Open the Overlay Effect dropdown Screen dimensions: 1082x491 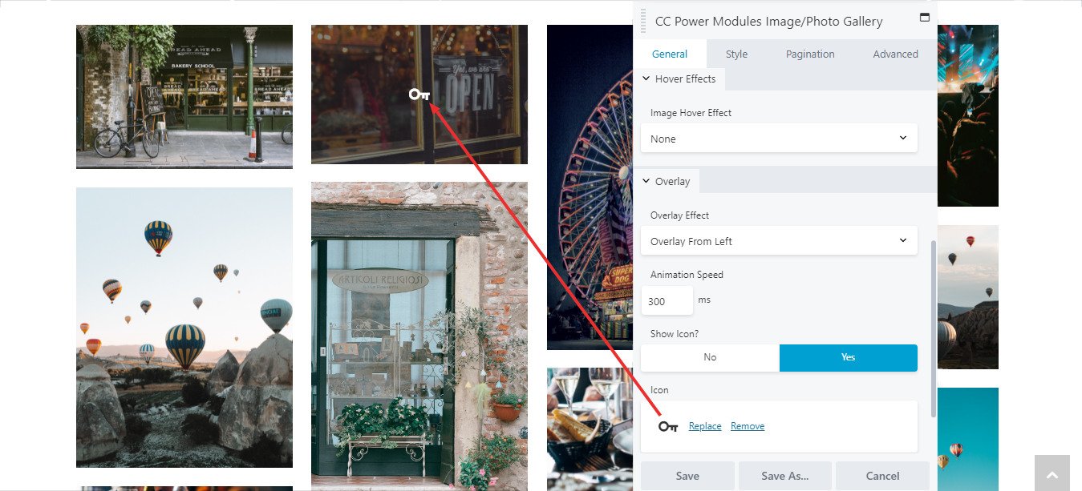779,241
